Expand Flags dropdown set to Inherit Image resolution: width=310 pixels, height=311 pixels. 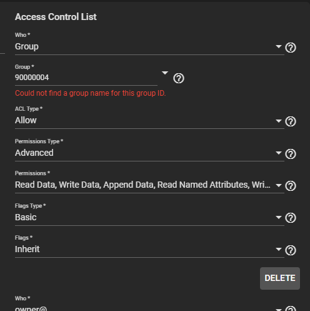(x=149, y=249)
